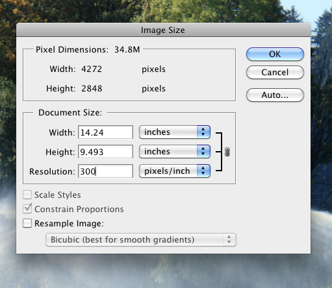The width and height of the screenshot is (332, 288).
Task: Click the Document Size section label
Action: (x=70, y=113)
